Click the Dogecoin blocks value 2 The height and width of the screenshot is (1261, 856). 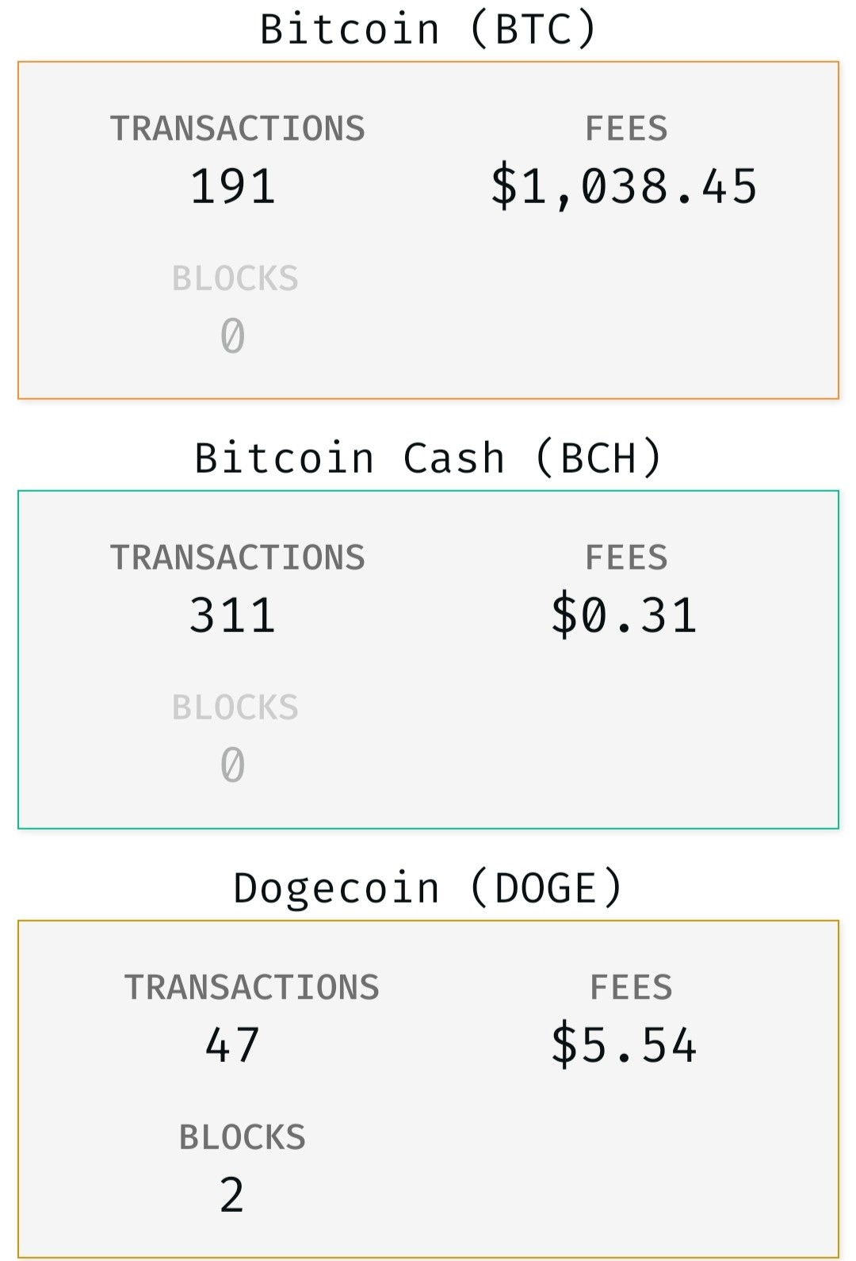coord(232,1195)
